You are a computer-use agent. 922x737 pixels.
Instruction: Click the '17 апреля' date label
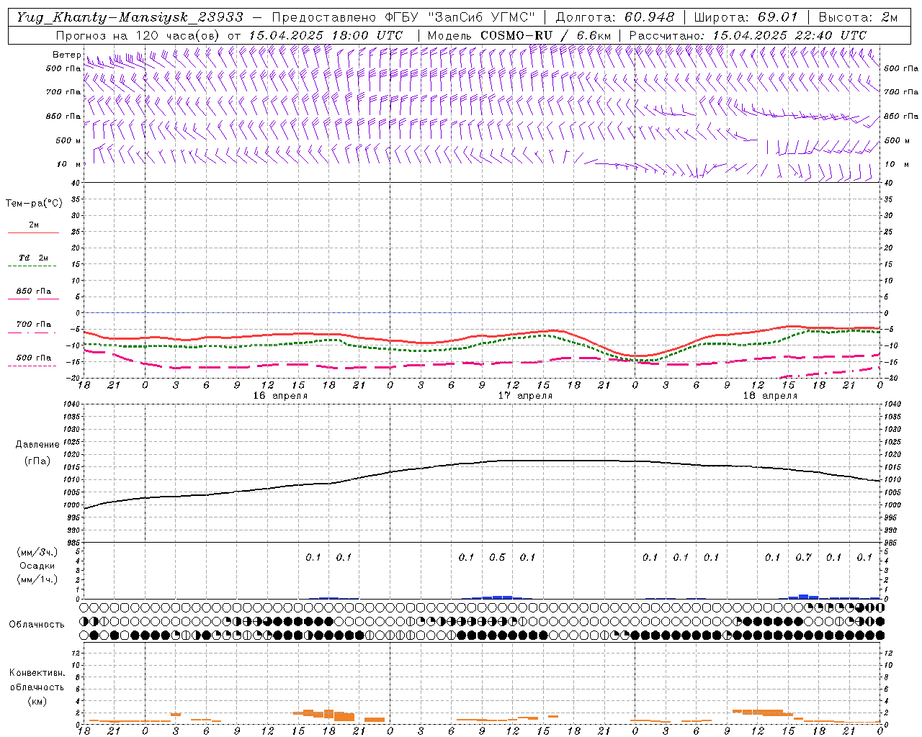[x=525, y=396]
